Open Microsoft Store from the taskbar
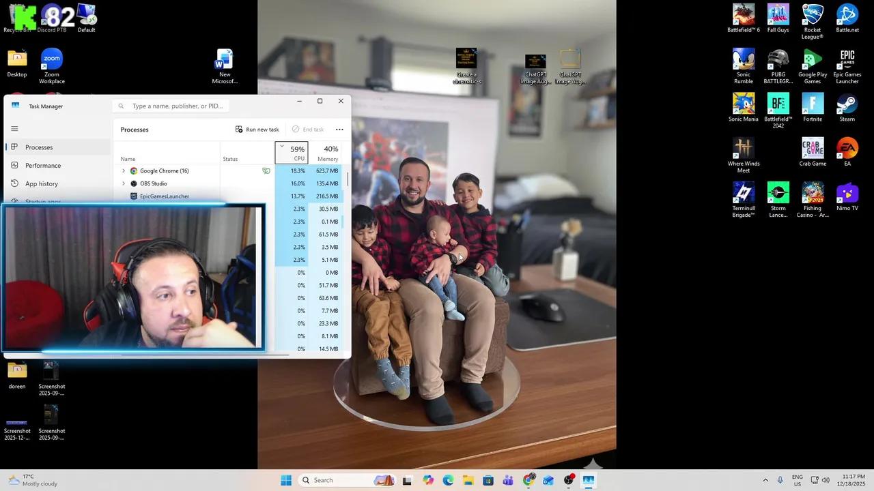Image resolution: width=874 pixels, height=491 pixels. 488,480
